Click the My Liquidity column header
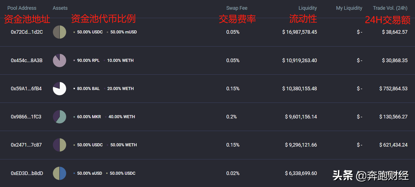Viewport: 415px width, 187px height. 349,8
